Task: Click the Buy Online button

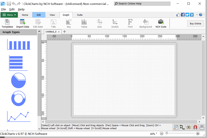Action: pos(196,24)
